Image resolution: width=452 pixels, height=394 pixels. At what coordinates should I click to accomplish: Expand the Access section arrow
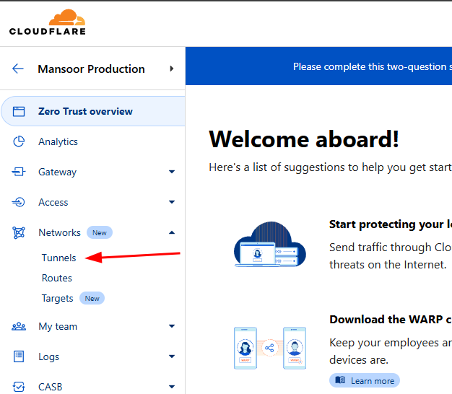[172, 203]
